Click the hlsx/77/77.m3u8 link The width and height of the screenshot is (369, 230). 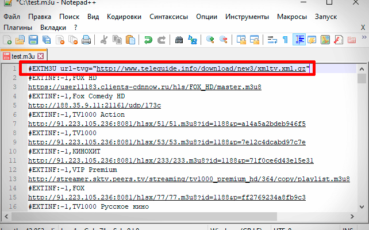167,197
